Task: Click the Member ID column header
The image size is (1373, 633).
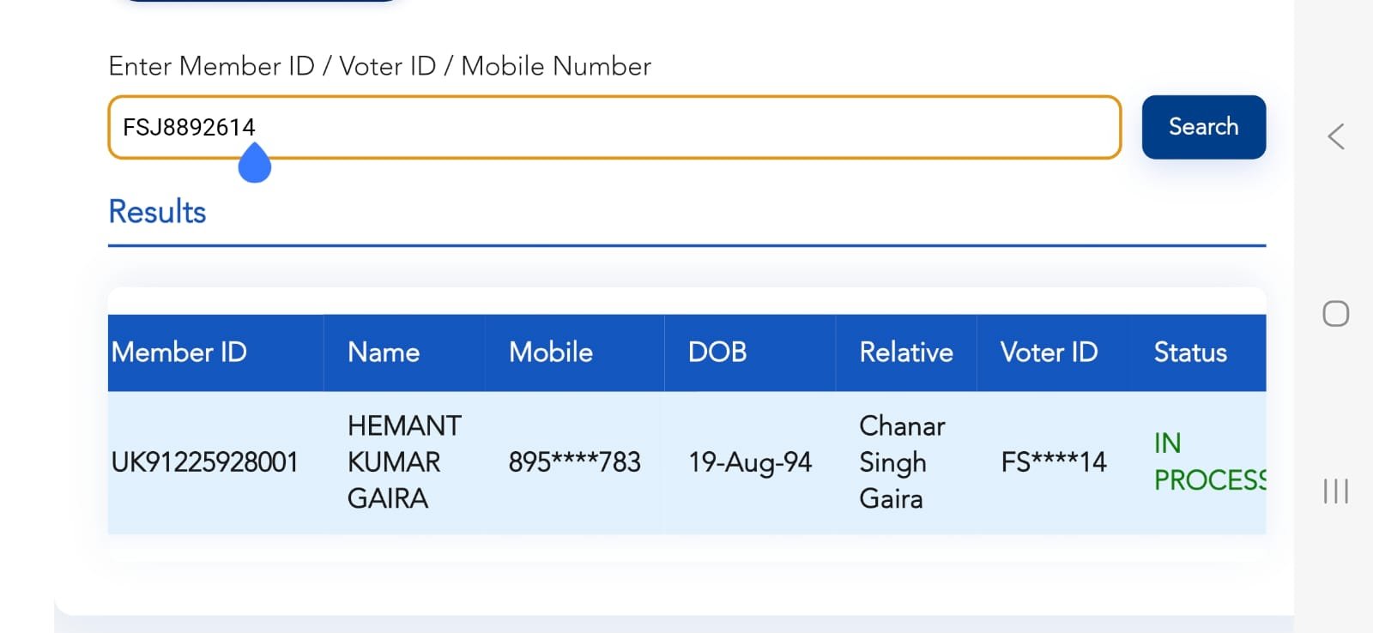Action: 179,353
